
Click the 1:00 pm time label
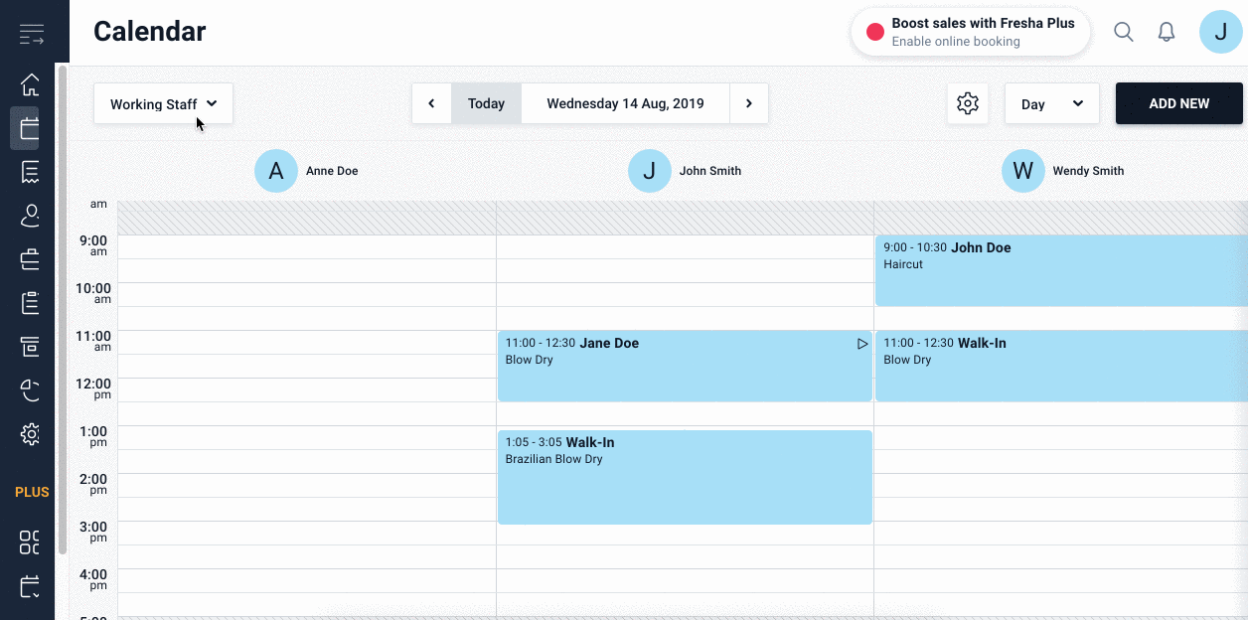tap(93, 436)
